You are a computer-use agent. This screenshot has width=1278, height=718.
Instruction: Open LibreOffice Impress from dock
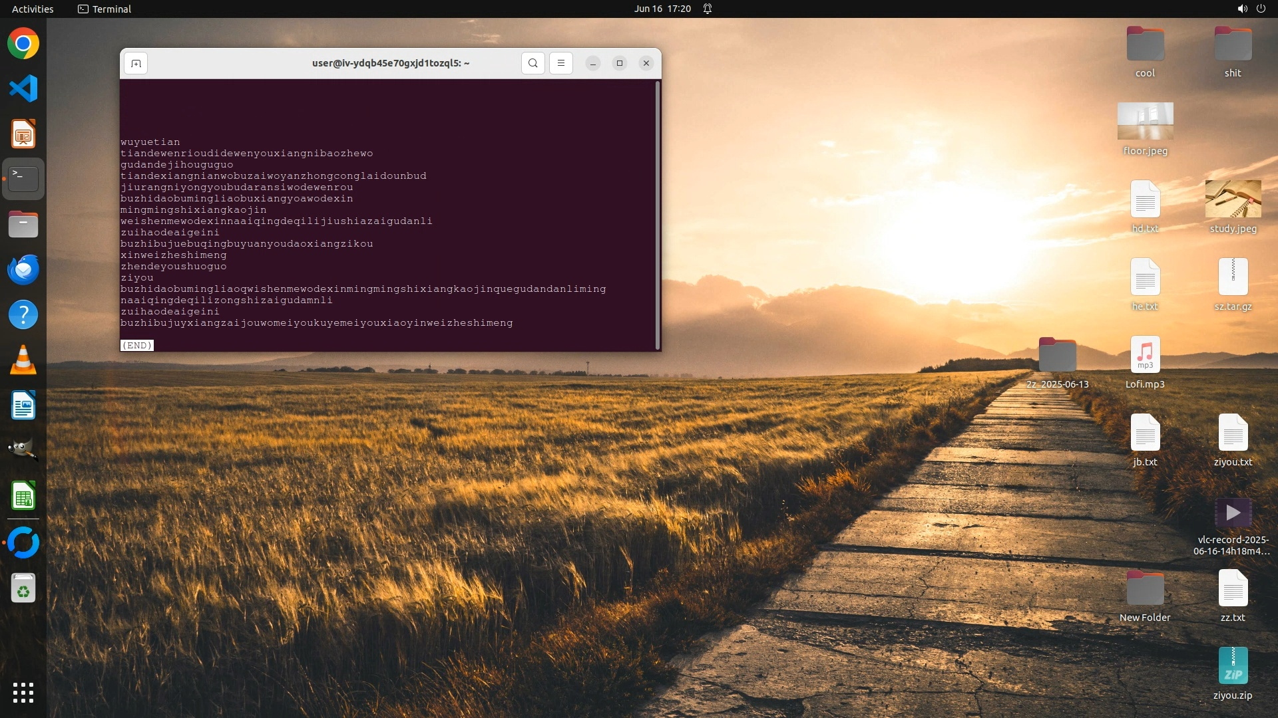click(x=23, y=134)
